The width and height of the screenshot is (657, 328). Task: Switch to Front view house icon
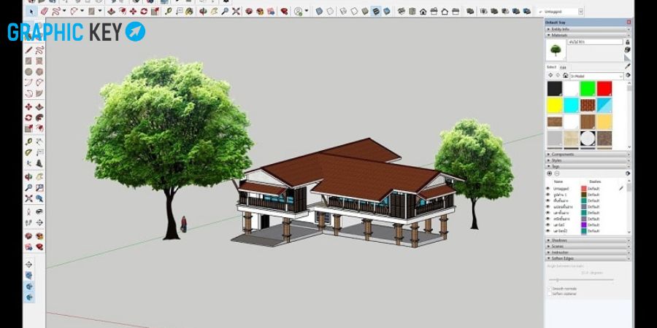[423, 11]
